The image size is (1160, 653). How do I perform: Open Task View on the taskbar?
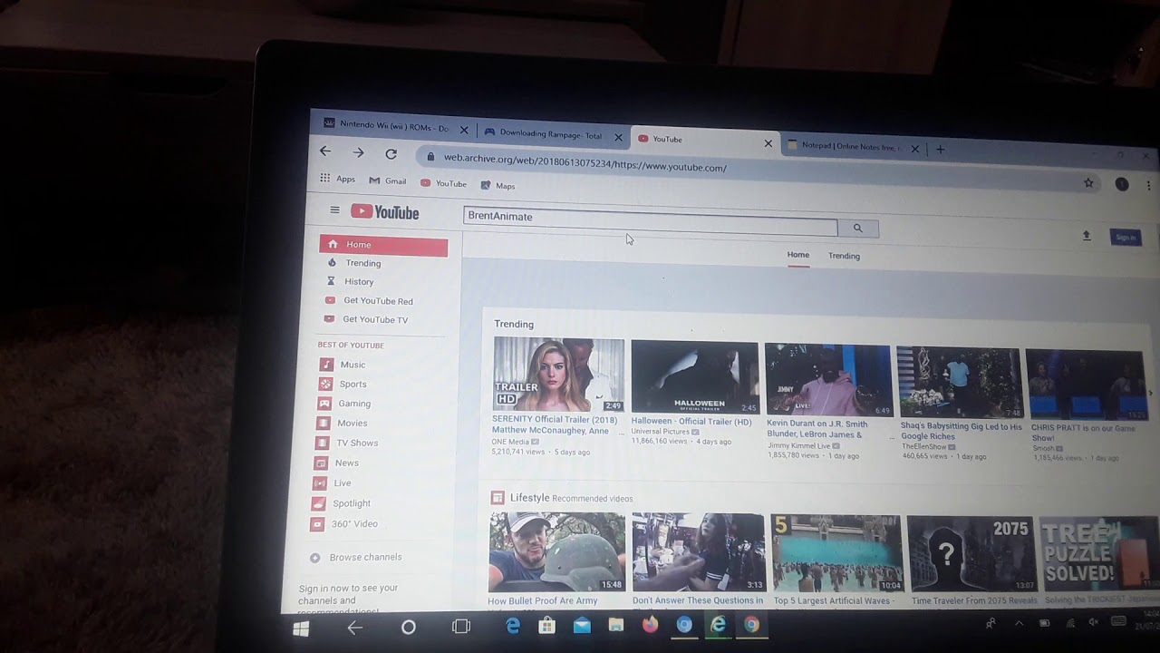(x=461, y=627)
